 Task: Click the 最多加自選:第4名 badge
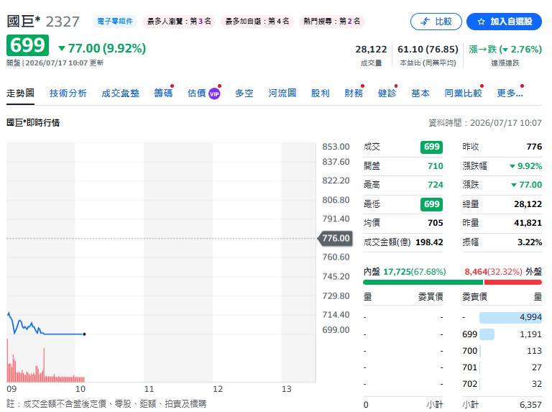coord(257,21)
